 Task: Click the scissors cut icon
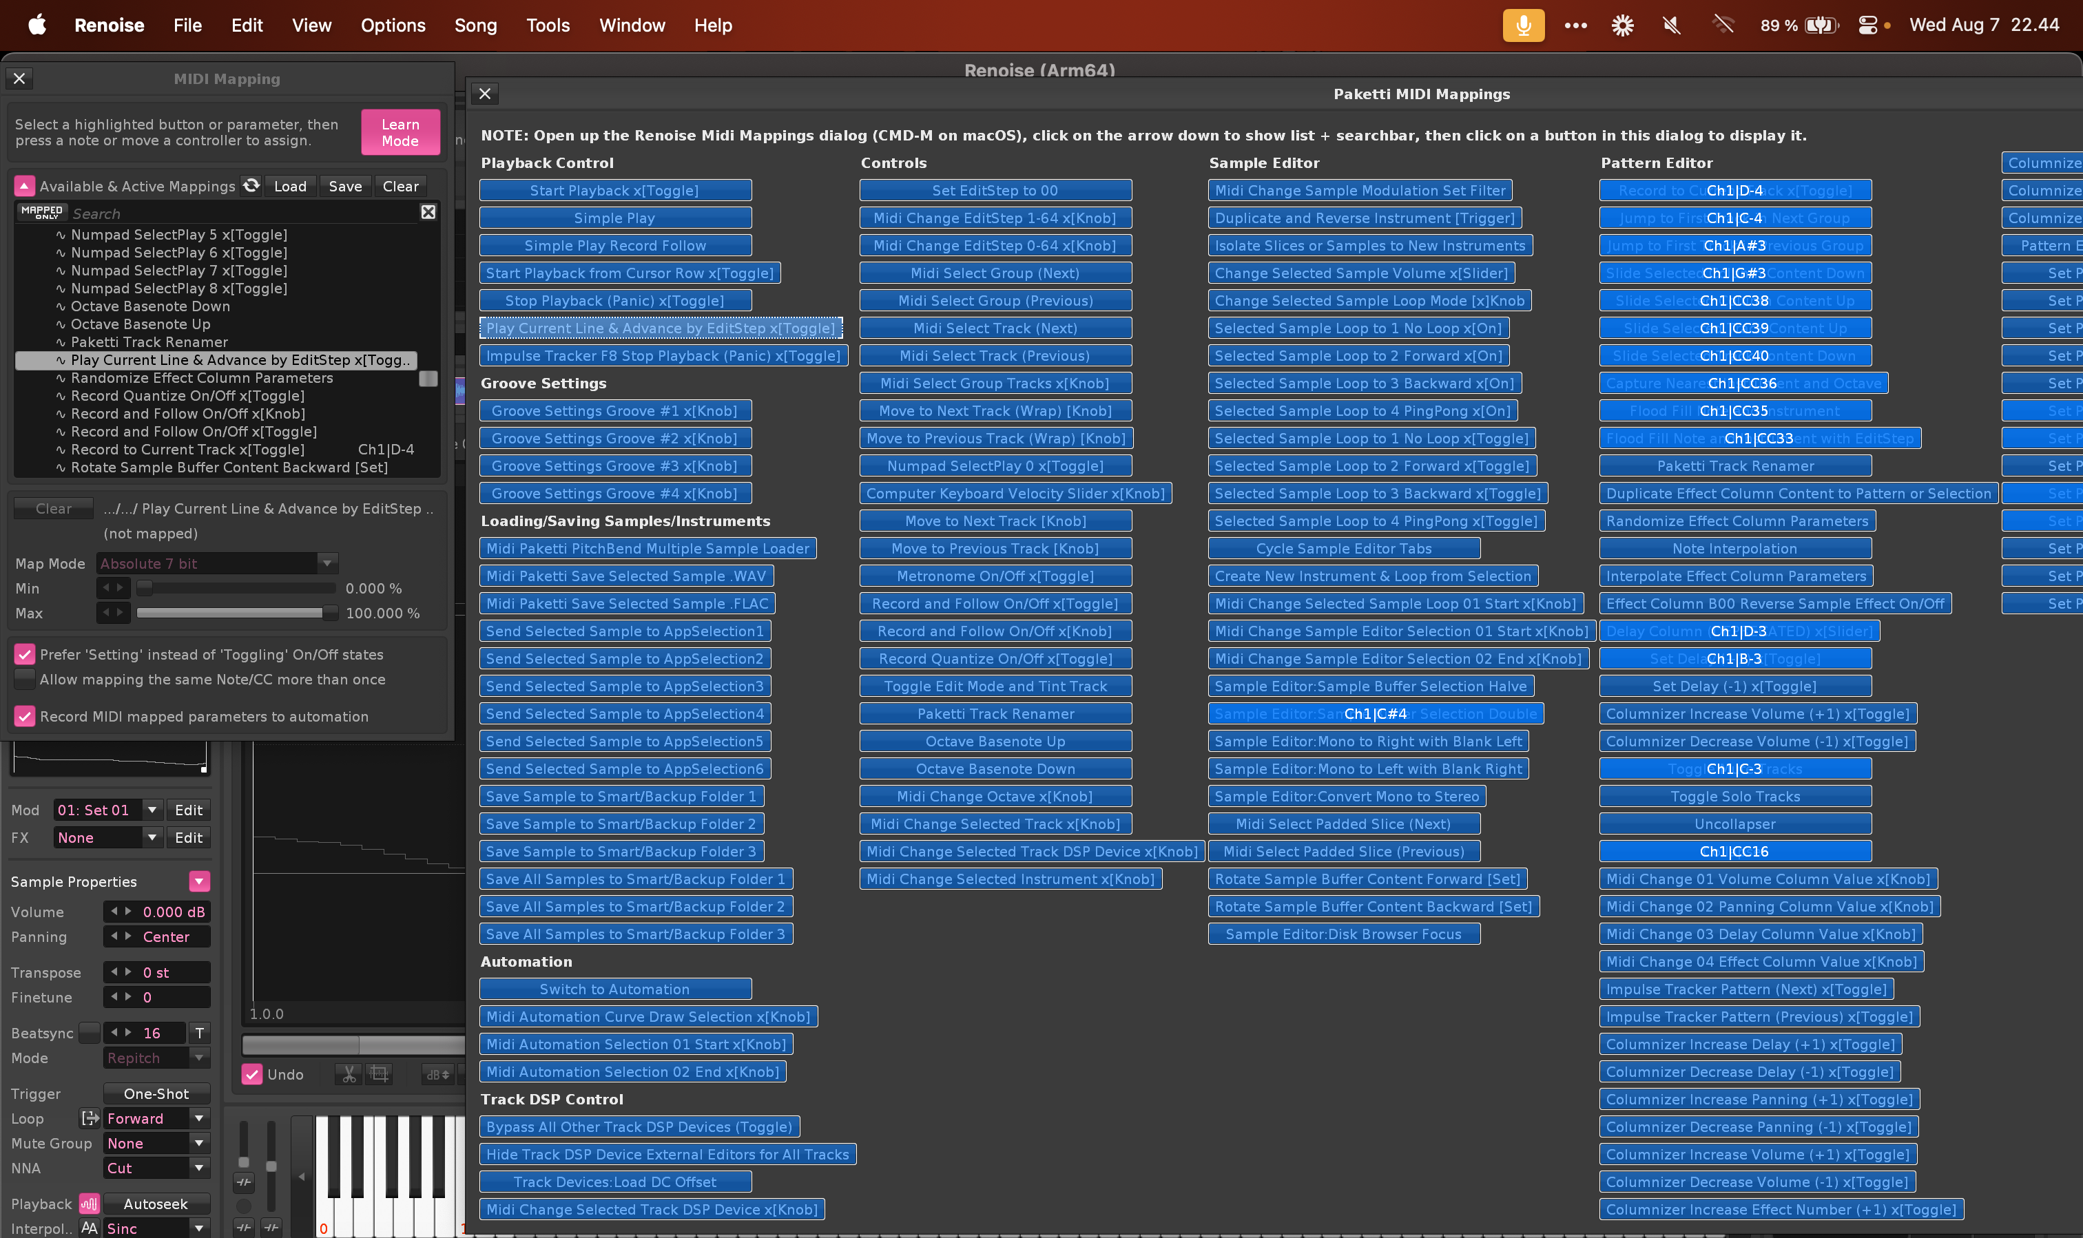[x=350, y=1075]
